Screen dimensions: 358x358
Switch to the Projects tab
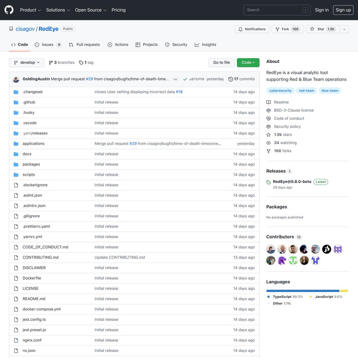(x=146, y=44)
